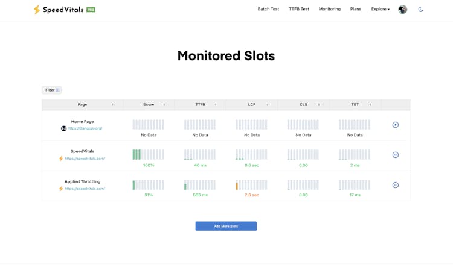Screen dimensions: 453x270
Task: Open the Monitoring nav item
Action: coord(330,9)
